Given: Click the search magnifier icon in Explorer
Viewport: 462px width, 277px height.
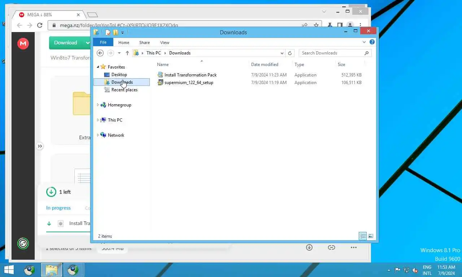Looking at the screenshot, I should coord(367,53).
